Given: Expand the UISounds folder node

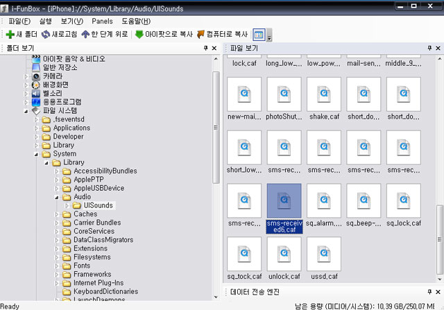Looking at the screenshot, I should click(x=67, y=206).
